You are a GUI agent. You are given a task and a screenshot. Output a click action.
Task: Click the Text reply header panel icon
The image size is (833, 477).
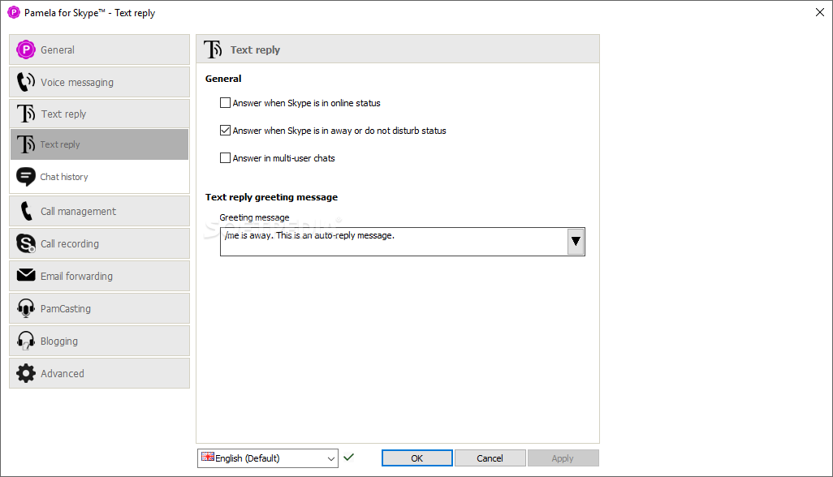pyautogui.click(x=213, y=49)
